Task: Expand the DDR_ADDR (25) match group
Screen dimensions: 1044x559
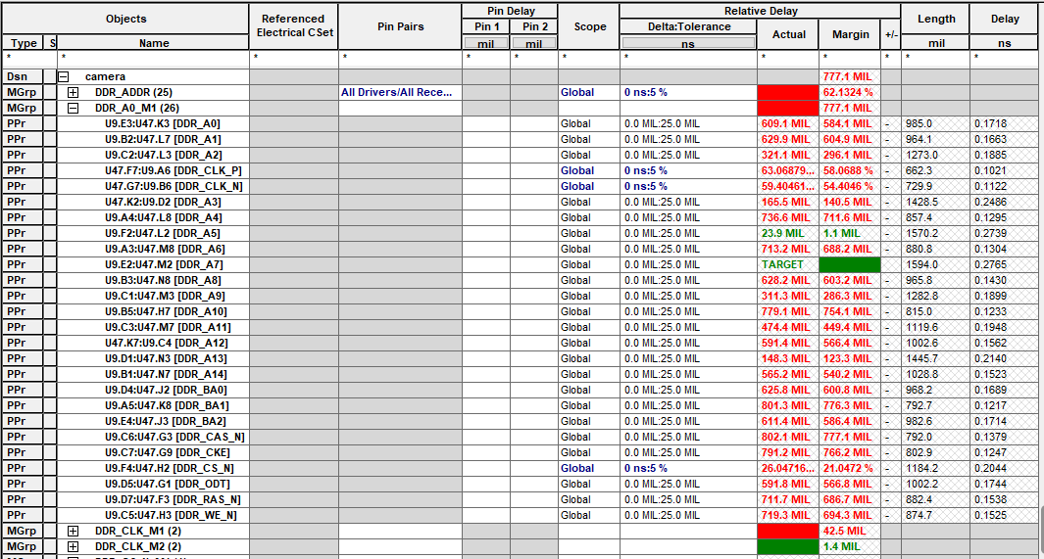Action: (x=74, y=92)
